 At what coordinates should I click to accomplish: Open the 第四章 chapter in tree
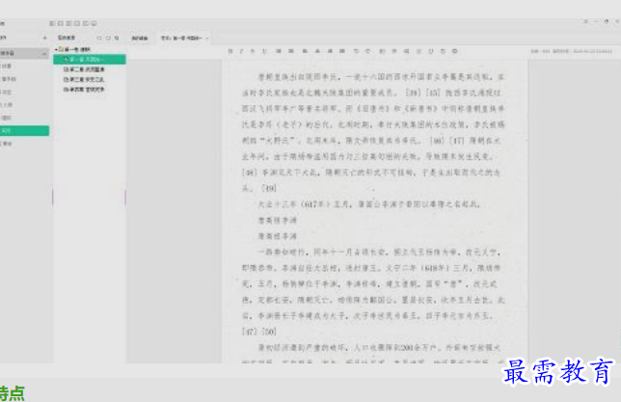[x=84, y=90]
